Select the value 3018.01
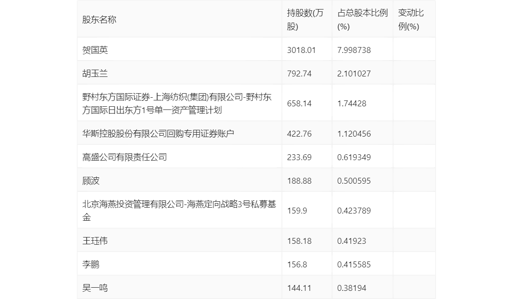The height and width of the screenshot is (299, 513). pos(301,50)
